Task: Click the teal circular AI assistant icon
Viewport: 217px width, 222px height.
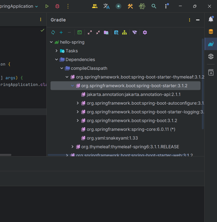Action: [118, 6]
